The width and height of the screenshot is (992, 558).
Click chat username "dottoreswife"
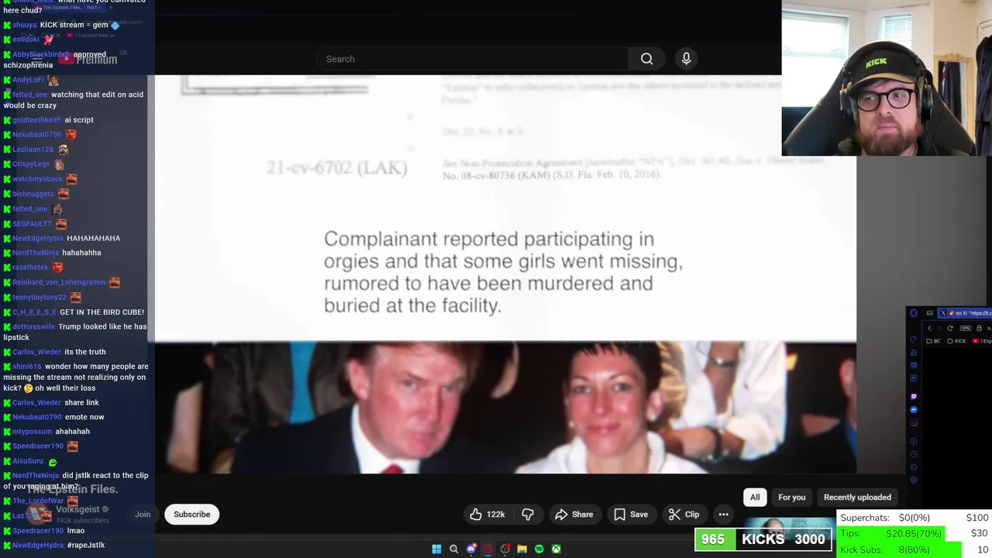[x=33, y=327]
